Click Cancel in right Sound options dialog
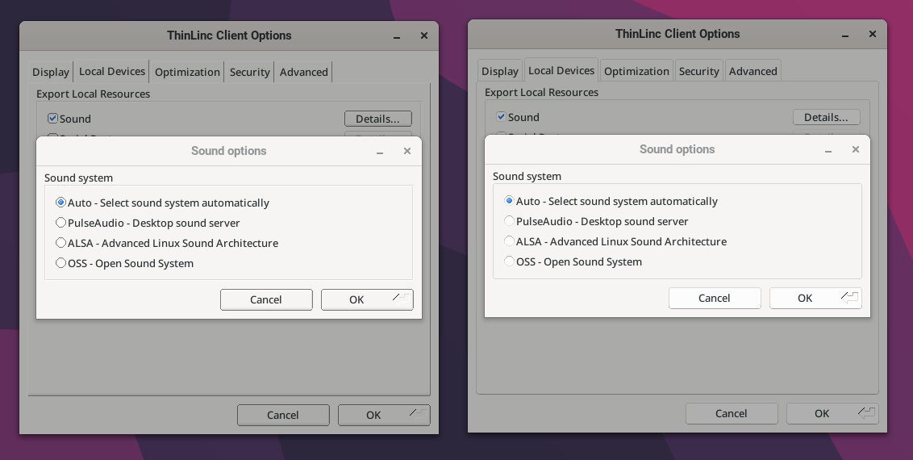The image size is (913, 460). [x=715, y=298]
